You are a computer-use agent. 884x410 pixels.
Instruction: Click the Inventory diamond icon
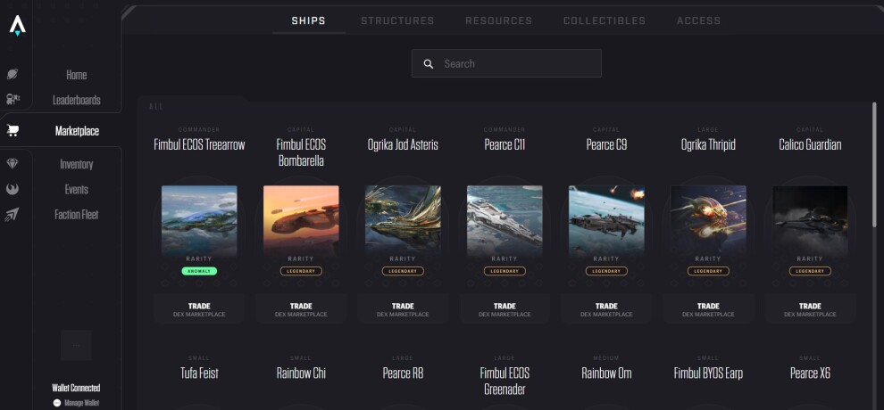coord(13,164)
